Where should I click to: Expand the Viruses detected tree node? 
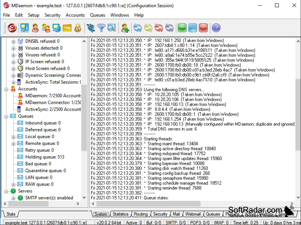(13, 48)
